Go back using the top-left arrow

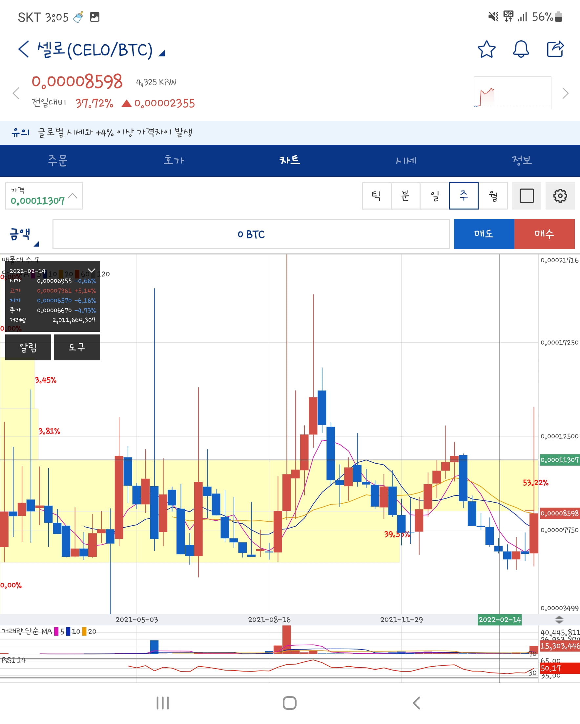click(24, 50)
